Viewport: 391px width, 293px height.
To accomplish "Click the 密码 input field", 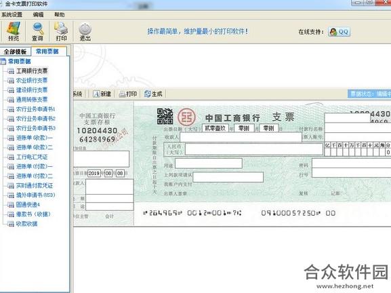I will click(x=351, y=163).
